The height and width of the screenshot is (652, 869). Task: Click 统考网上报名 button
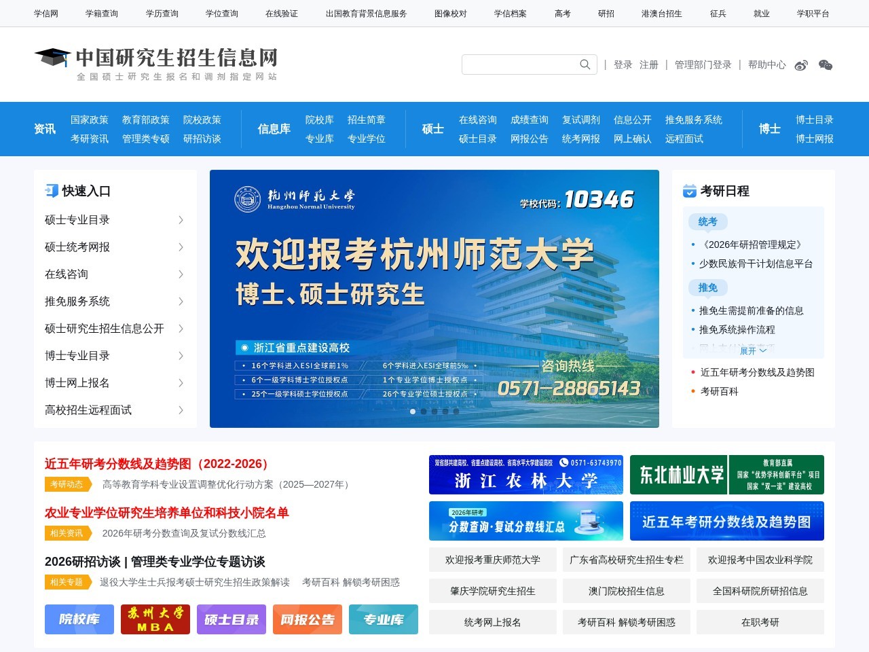click(x=493, y=622)
